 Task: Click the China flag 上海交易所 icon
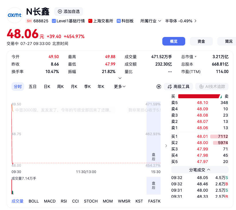tap(90, 21)
